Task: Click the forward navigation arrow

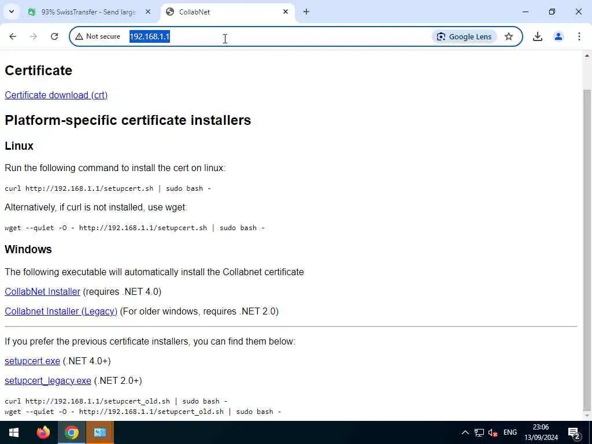Action: 34,36
